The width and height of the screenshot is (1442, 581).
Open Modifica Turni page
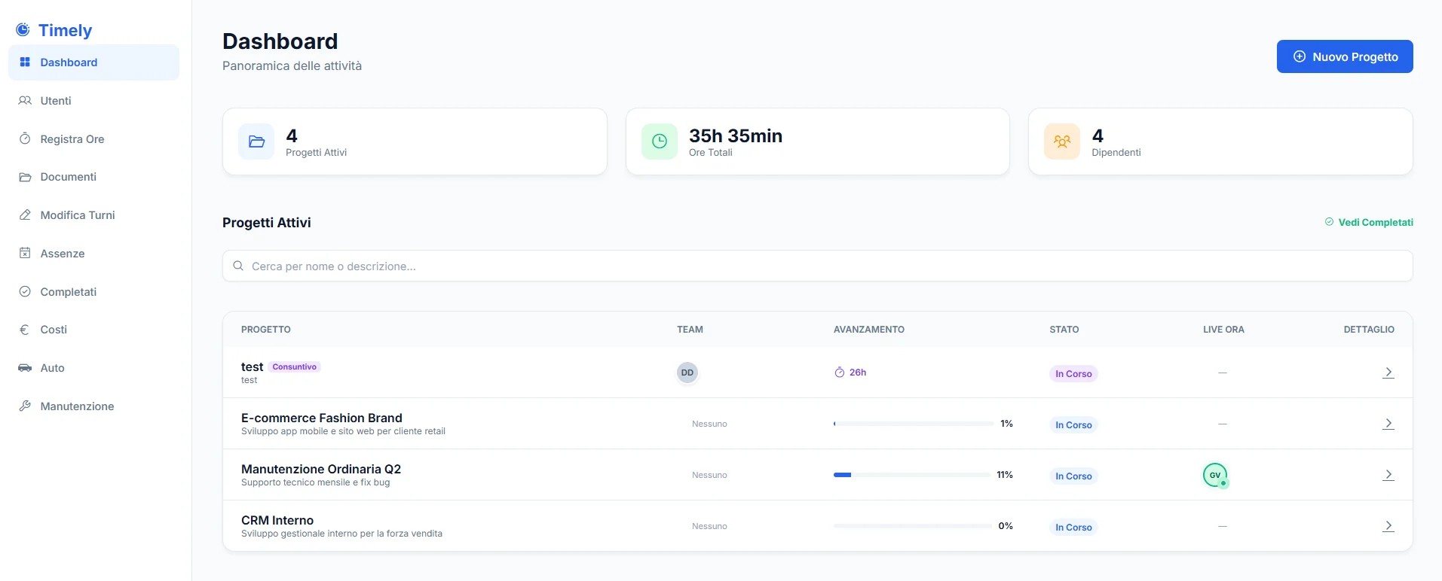coord(93,215)
